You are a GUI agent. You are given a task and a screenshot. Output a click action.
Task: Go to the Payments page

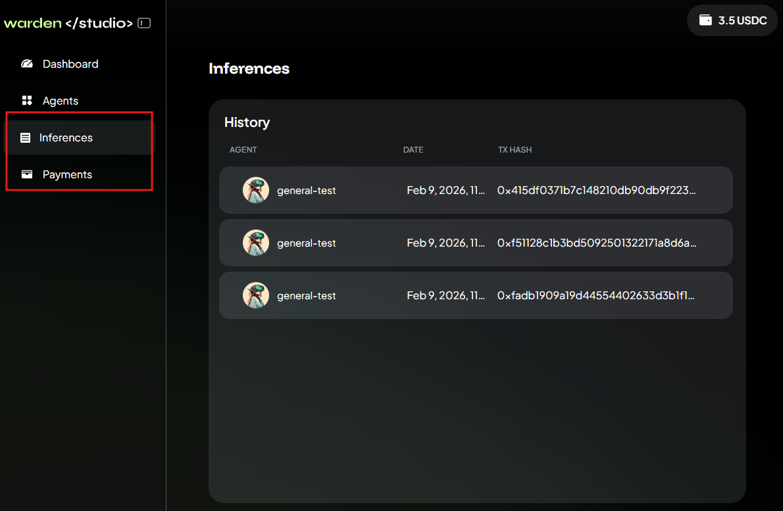point(67,174)
